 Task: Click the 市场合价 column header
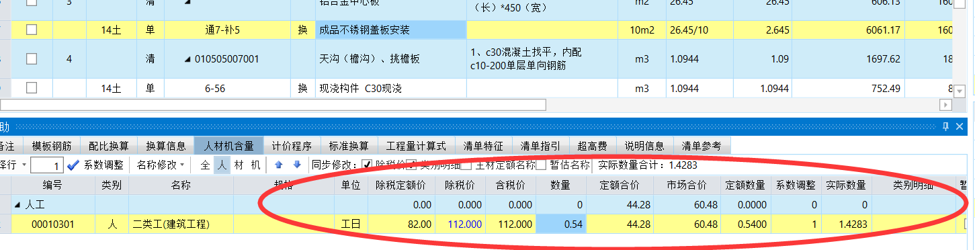687,185
